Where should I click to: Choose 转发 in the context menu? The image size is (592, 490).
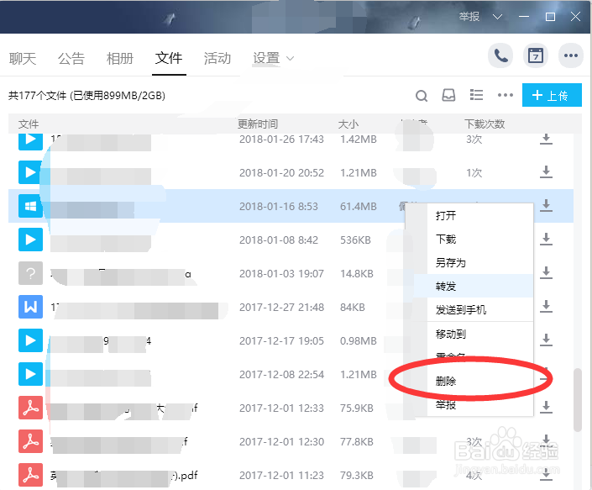tap(474, 286)
